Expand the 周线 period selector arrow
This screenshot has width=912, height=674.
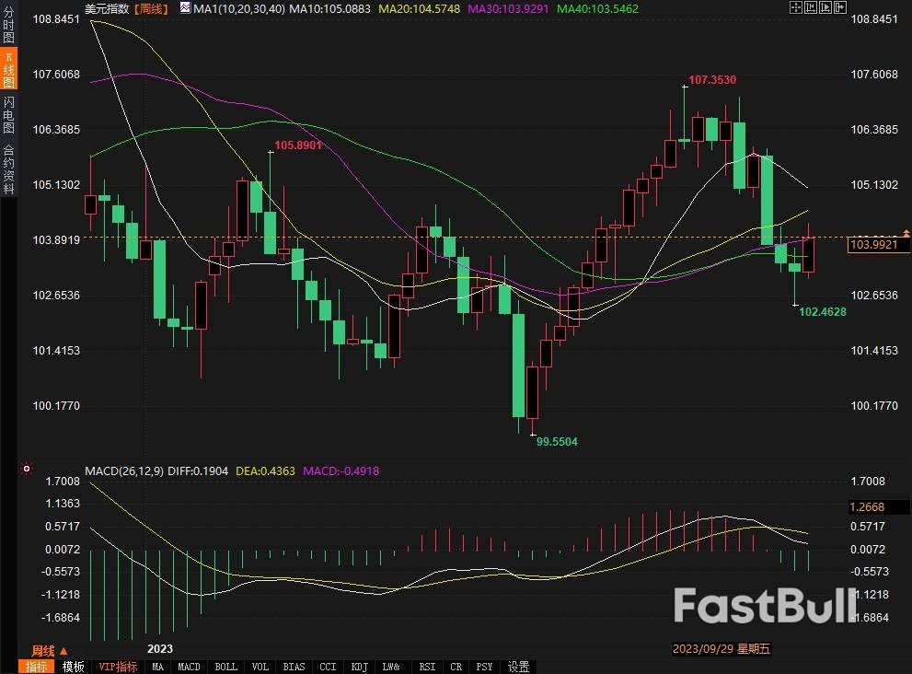63,650
